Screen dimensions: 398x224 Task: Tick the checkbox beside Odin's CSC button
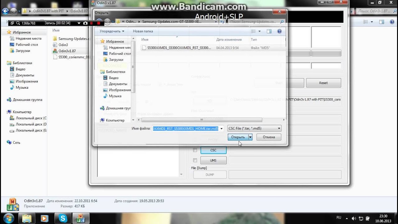click(195, 150)
